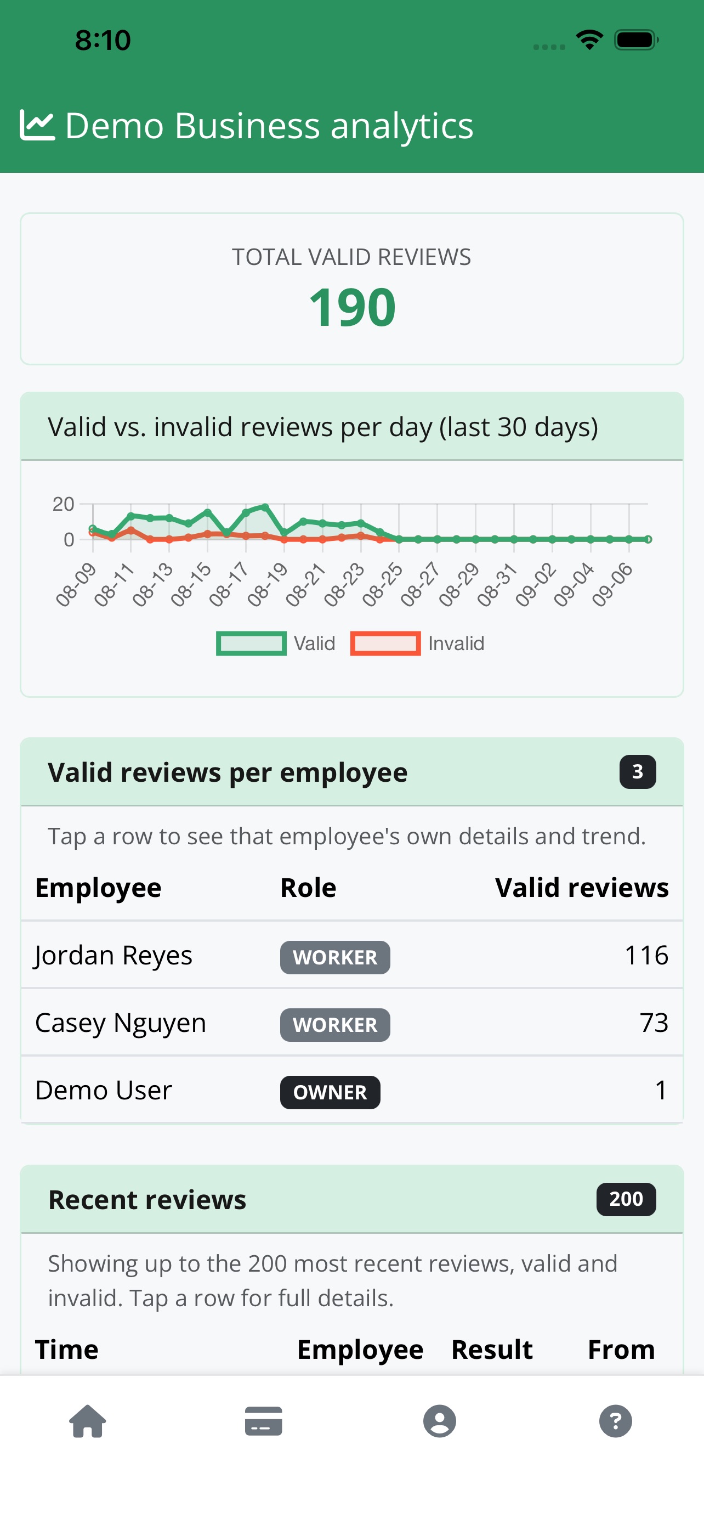Tap the OWNER badge for Demo User
Image resolution: width=704 pixels, height=1524 pixels.
point(330,1092)
